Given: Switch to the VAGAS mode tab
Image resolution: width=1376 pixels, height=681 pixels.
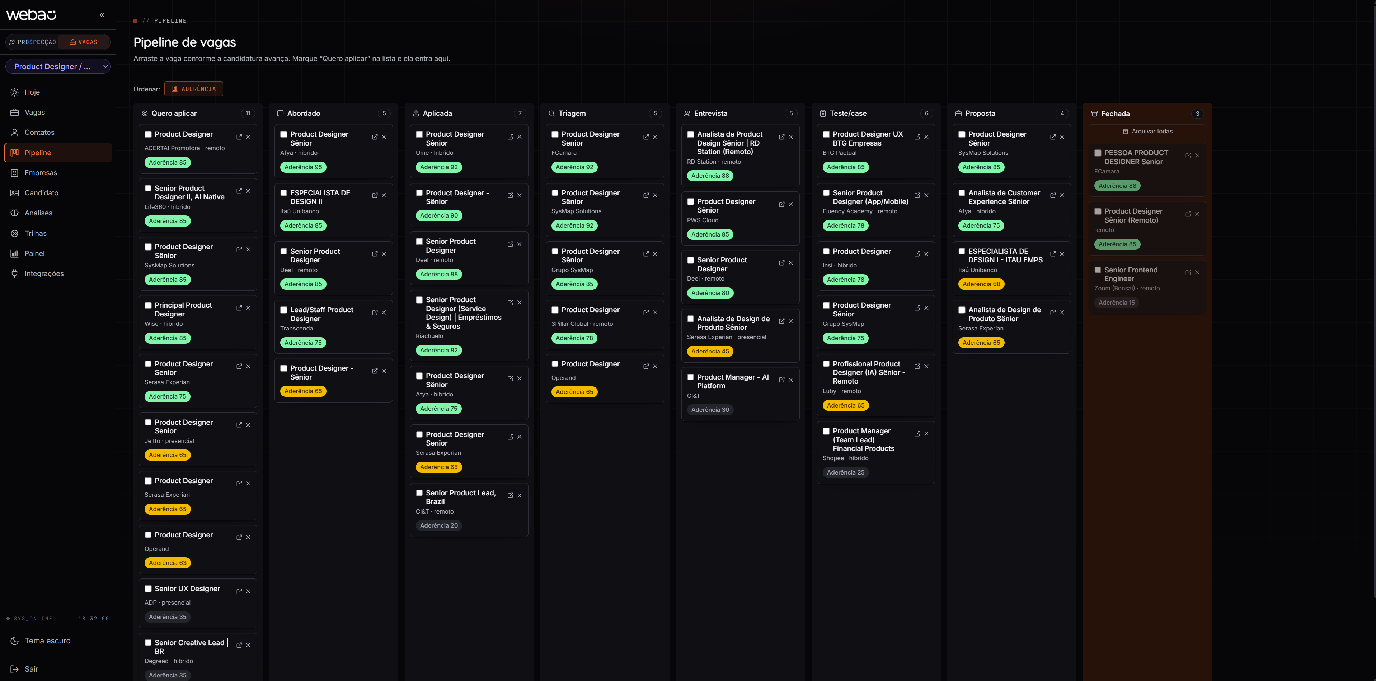Looking at the screenshot, I should [84, 42].
